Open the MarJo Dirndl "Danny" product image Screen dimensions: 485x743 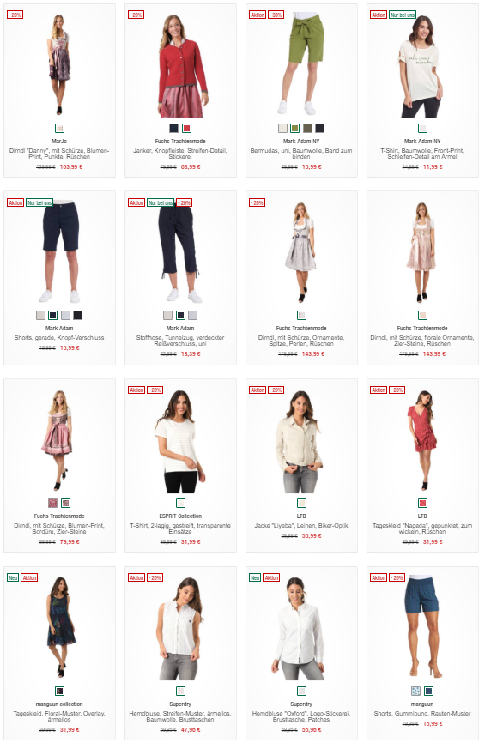point(60,64)
